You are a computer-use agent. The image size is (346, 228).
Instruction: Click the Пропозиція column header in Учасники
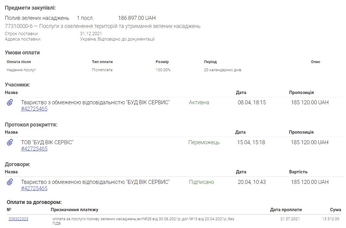[301, 93]
